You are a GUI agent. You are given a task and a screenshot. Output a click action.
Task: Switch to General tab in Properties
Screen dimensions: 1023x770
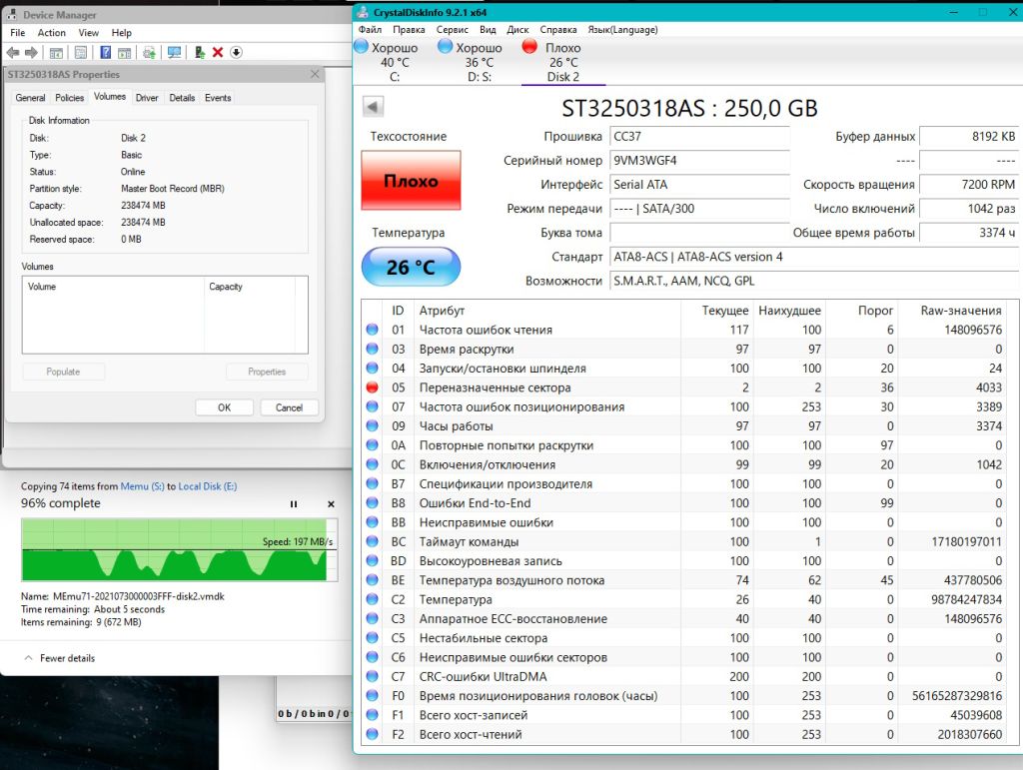30,98
